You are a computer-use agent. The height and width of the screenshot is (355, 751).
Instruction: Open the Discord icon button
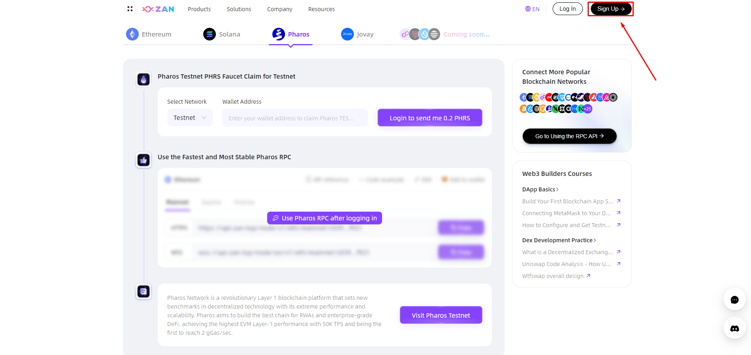pos(734,328)
